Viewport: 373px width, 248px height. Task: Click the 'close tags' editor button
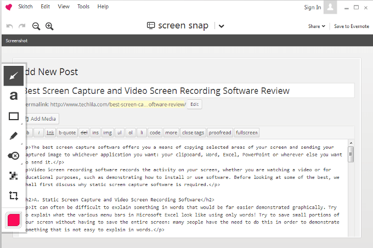coord(193,133)
